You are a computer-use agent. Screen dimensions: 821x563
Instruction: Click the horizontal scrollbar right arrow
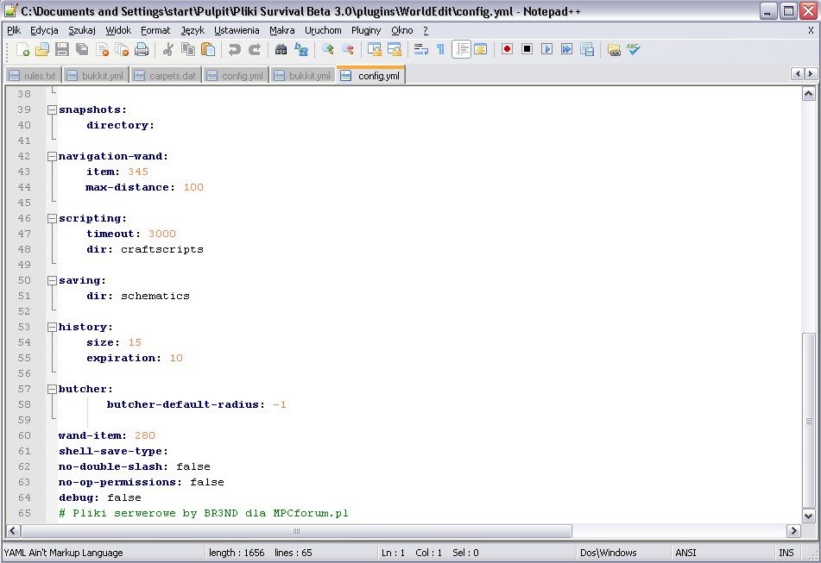tap(793, 531)
